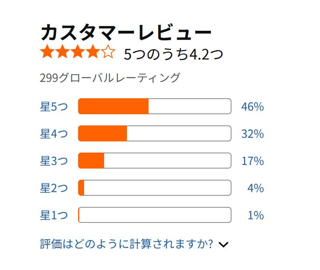Click the 1-star histogram bar
320x270 pixels.
155,215
